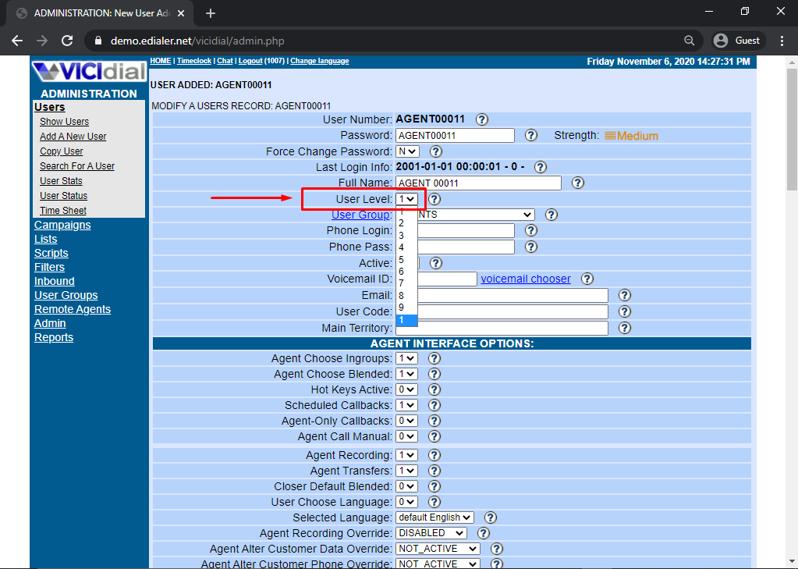Click the Change language link
Screen dimensions: 798x569
click(x=320, y=61)
